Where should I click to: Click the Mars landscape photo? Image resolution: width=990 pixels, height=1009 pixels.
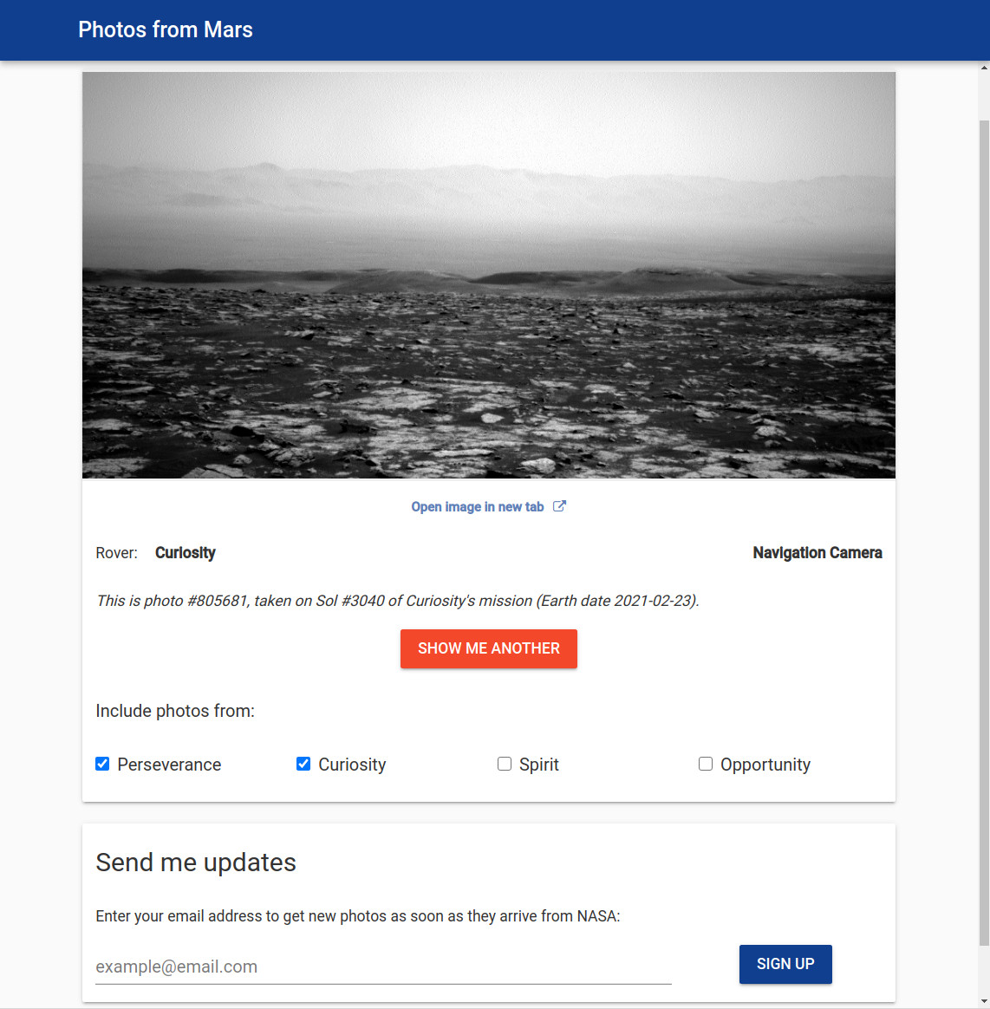click(489, 275)
